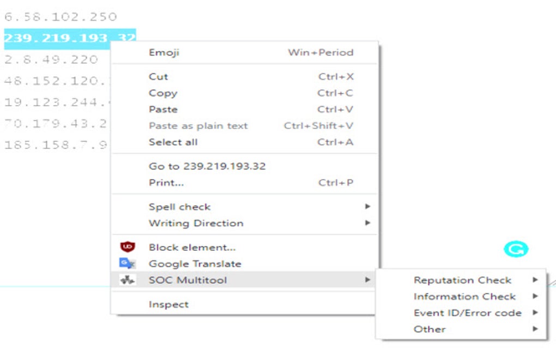Expand the Other submenu option
The width and height of the screenshot is (556, 348).
point(429,329)
